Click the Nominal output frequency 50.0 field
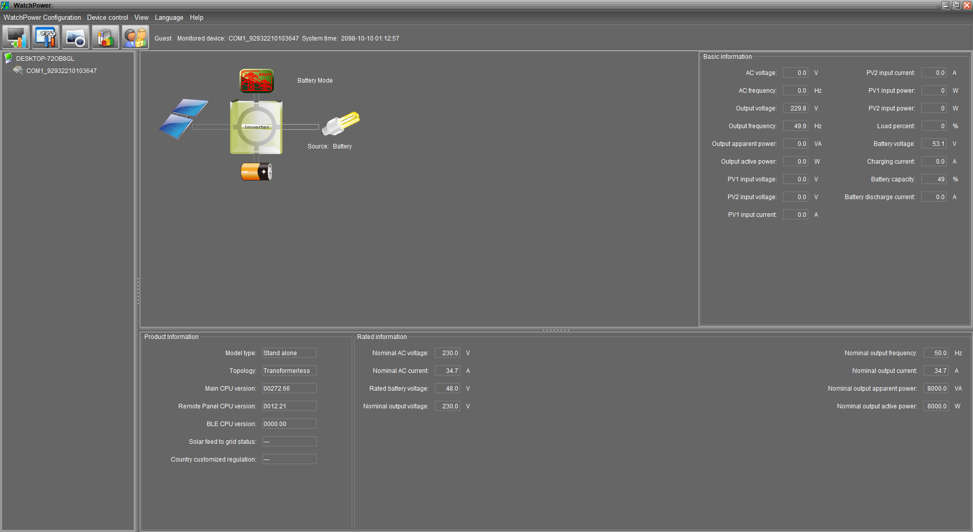Image resolution: width=973 pixels, height=532 pixels. 936,353
